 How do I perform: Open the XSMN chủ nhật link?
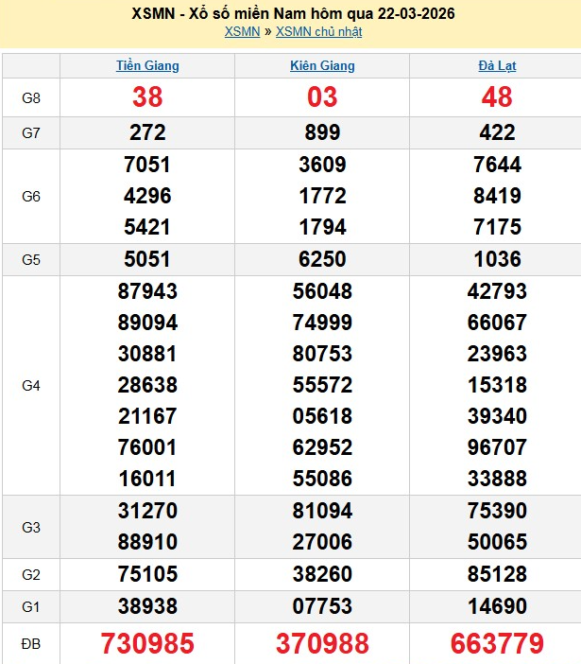[x=318, y=31]
